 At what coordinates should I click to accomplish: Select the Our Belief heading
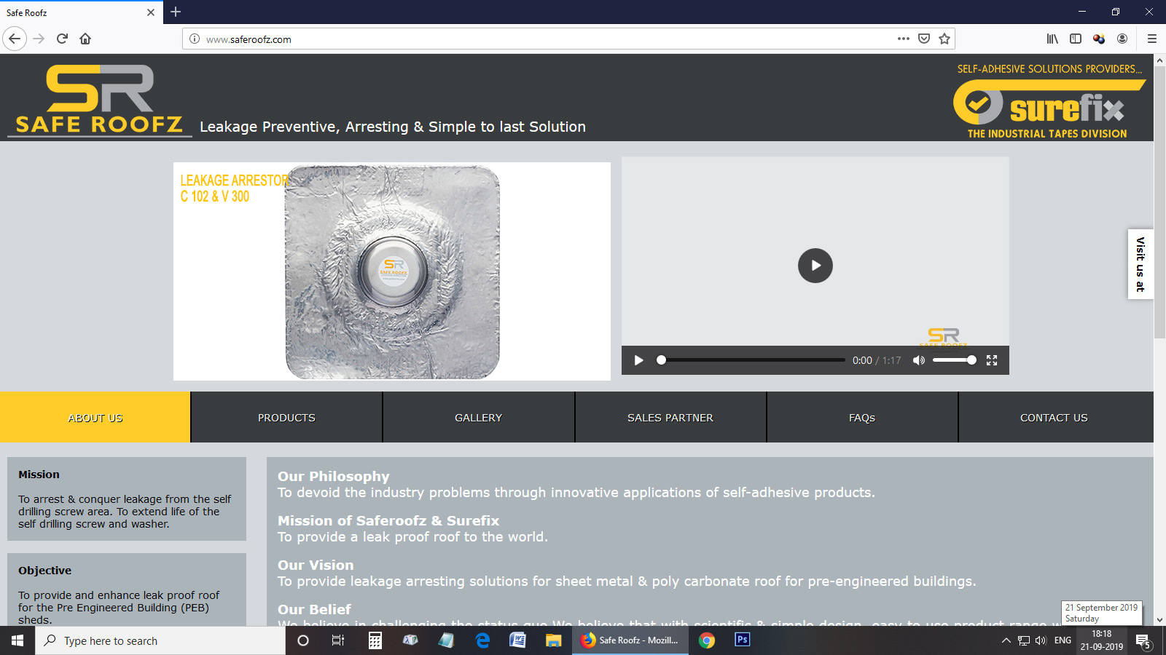point(314,610)
